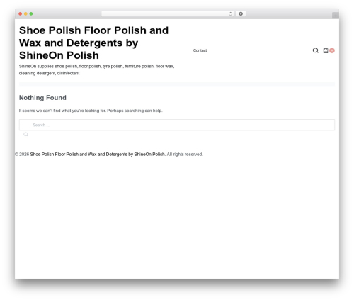Open the shopping cart icon
Viewport: 354px width, 300px height.
(326, 50)
